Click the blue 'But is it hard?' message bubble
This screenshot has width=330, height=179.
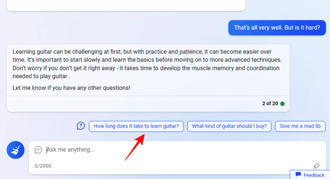tap(277, 28)
